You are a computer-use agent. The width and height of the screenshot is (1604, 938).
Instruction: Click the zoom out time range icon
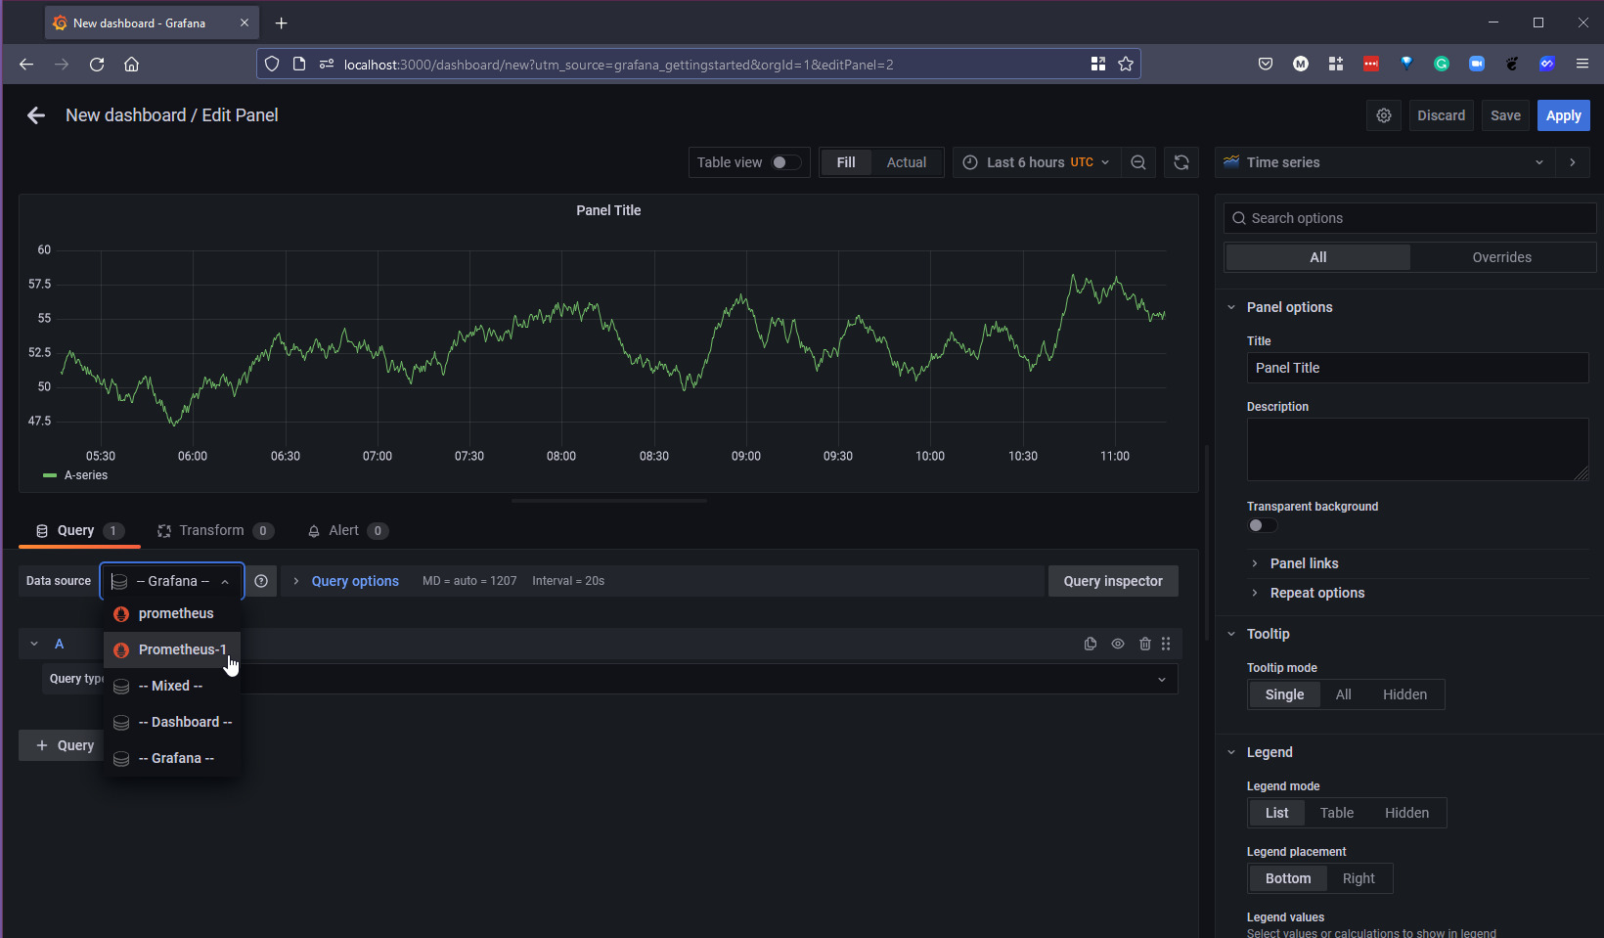[1138, 162]
